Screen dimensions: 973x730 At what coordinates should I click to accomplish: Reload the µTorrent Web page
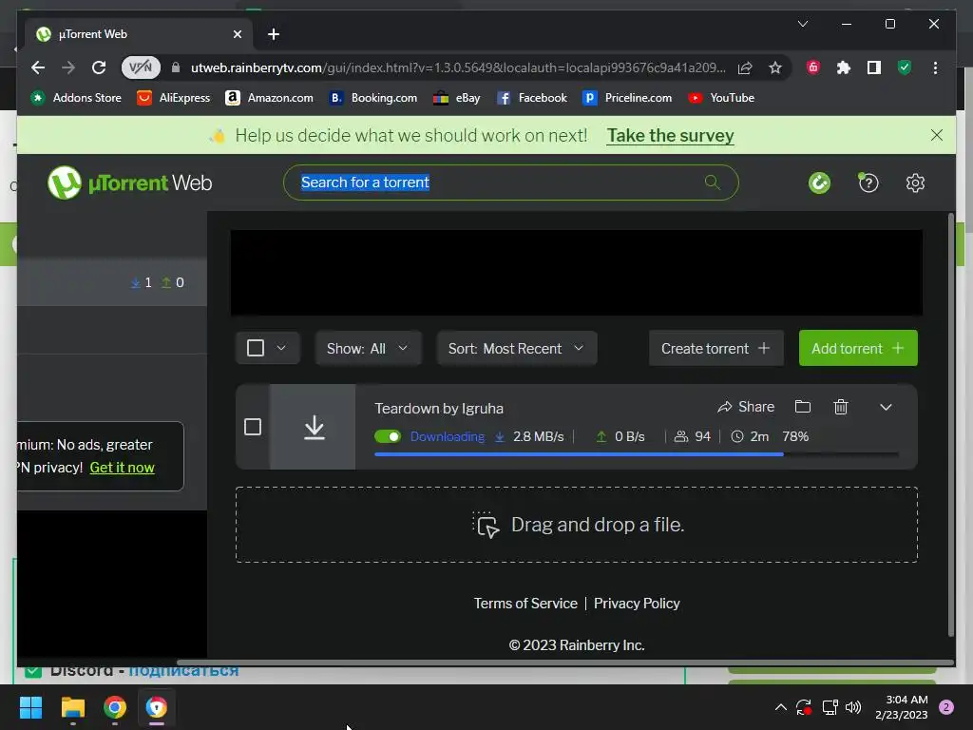(x=99, y=67)
